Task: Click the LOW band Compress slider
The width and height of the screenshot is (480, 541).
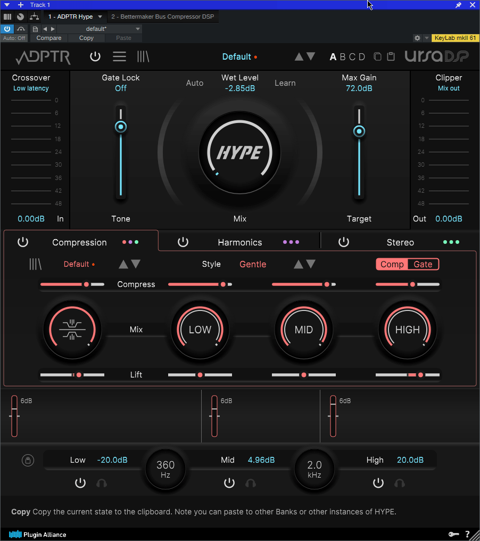Action: coord(200,284)
